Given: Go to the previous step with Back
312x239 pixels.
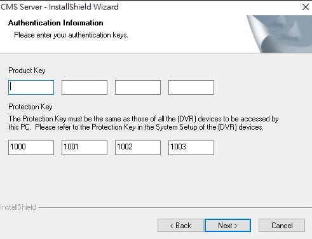Looking at the screenshot, I should (x=180, y=226).
